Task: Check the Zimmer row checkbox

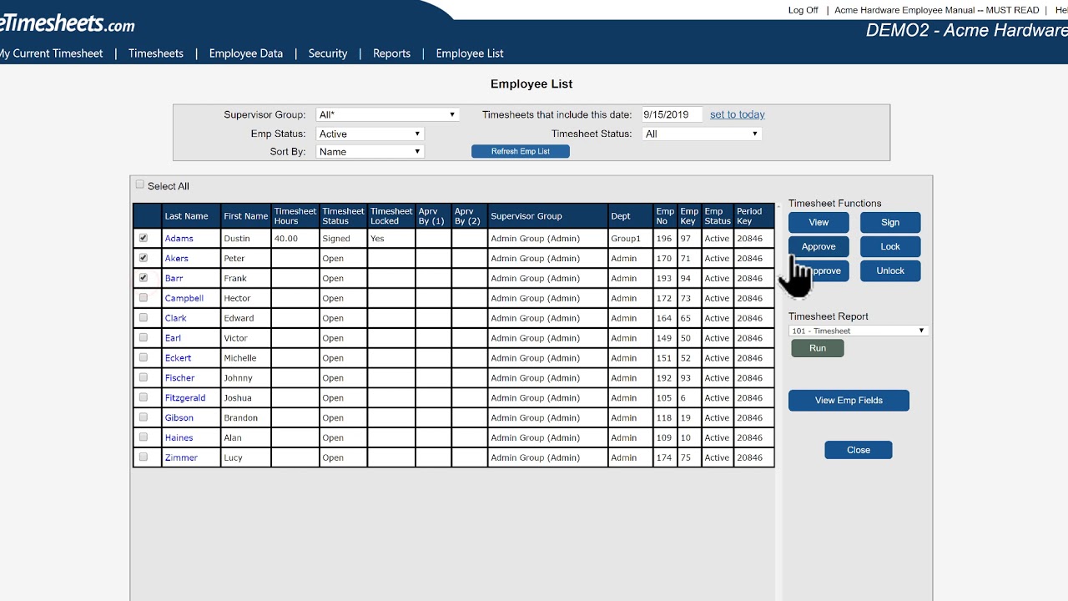Action: 144,457
